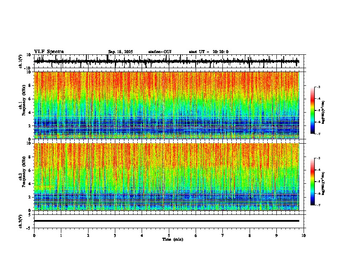Click the ch.1 spectrogram image
The image size is (342, 264).
[x=167, y=105]
